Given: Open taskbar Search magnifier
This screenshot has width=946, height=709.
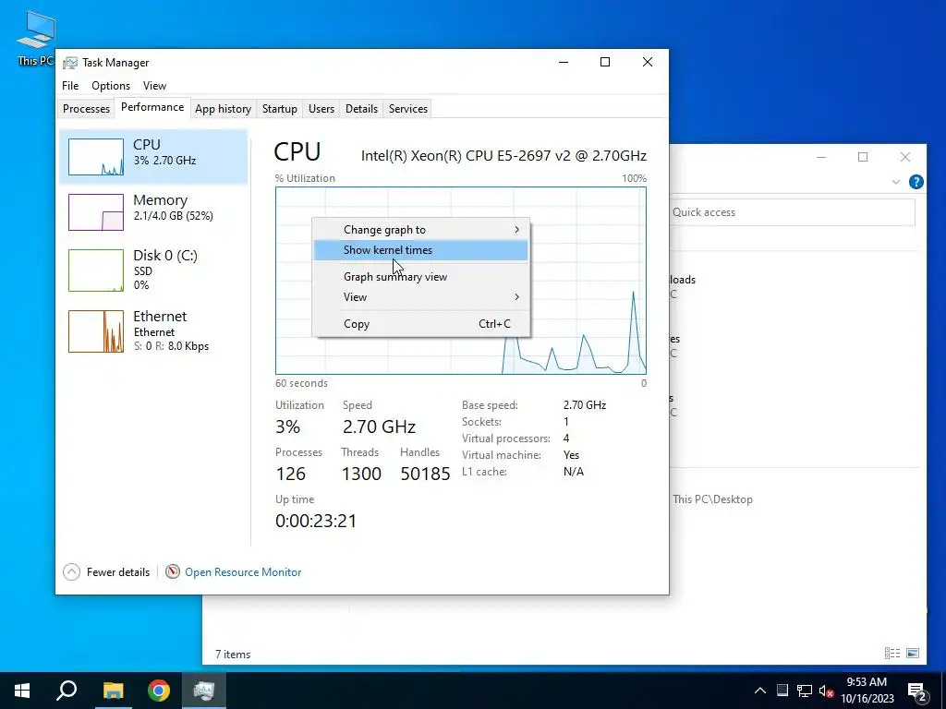Looking at the screenshot, I should tap(67, 691).
